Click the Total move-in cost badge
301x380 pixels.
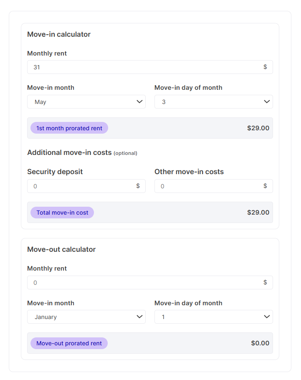[x=62, y=213]
